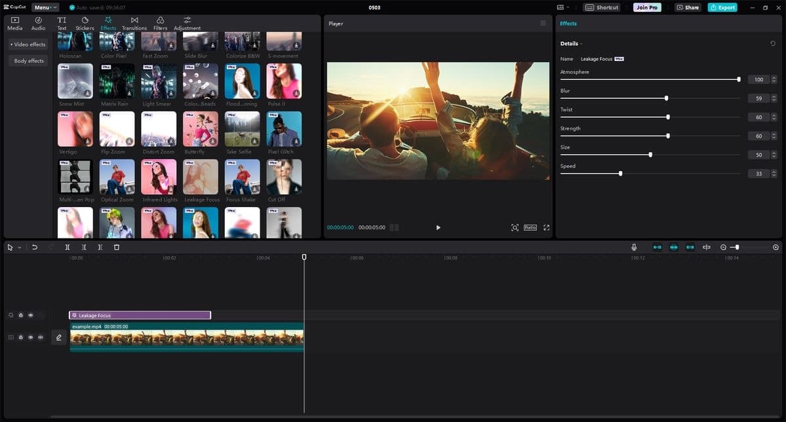This screenshot has height=422, width=786.
Task: Click the Share button
Action: point(688,7)
